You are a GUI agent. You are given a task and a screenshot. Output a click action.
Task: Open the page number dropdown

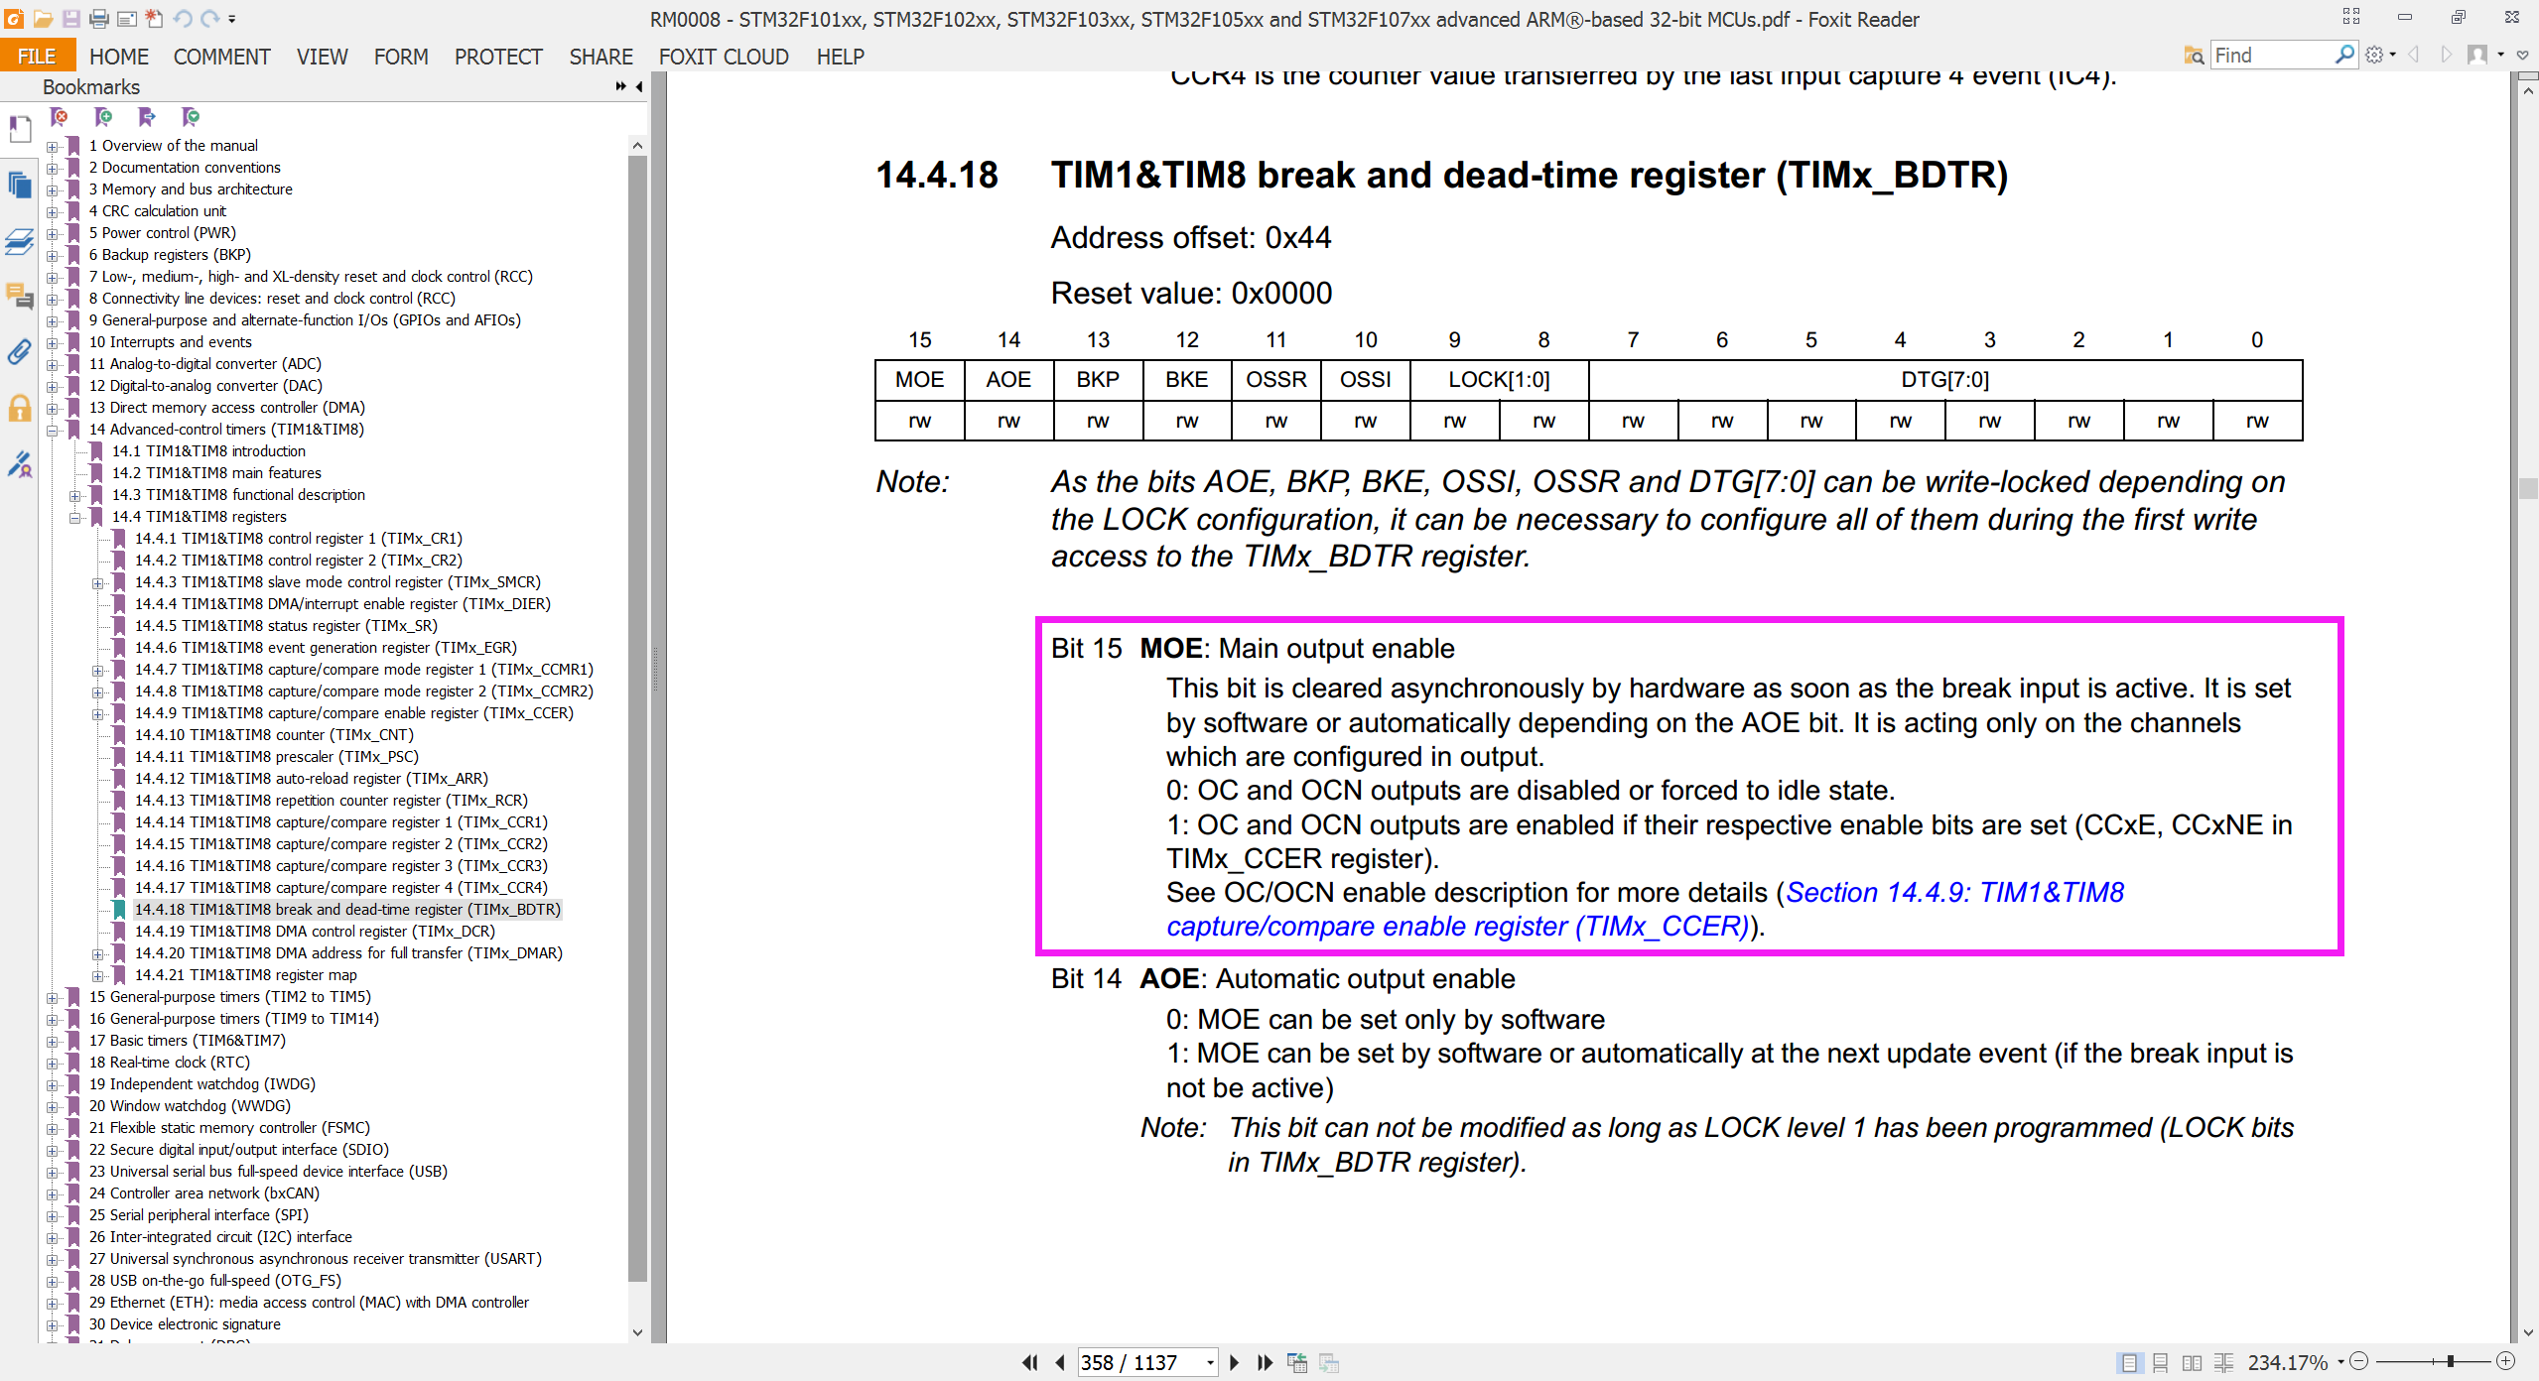tap(1210, 1363)
